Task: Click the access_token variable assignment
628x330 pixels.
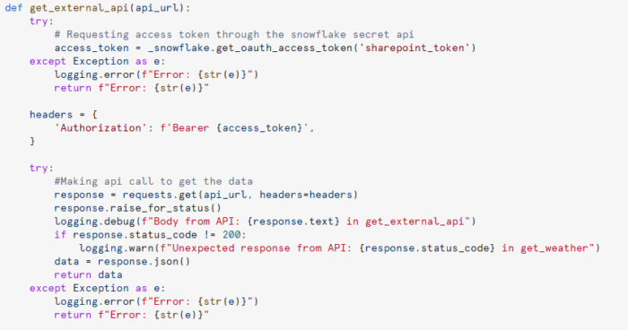Action: [92, 48]
